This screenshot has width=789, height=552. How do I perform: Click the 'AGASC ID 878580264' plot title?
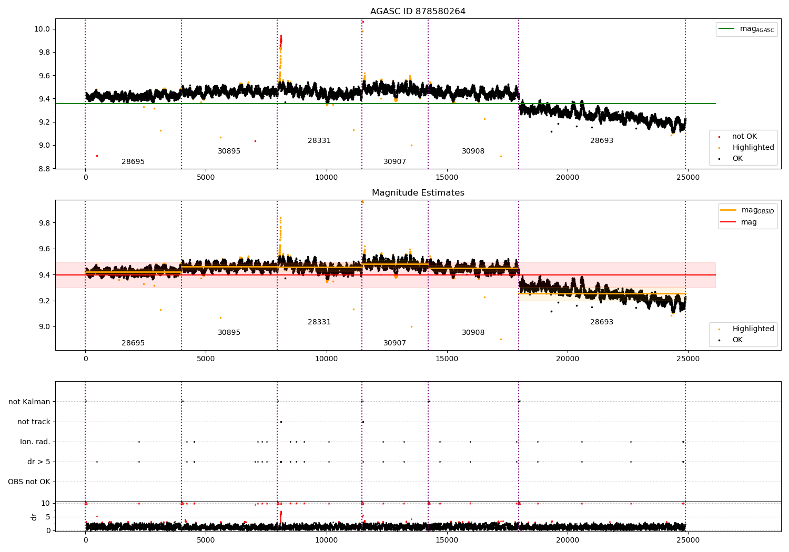(x=418, y=12)
